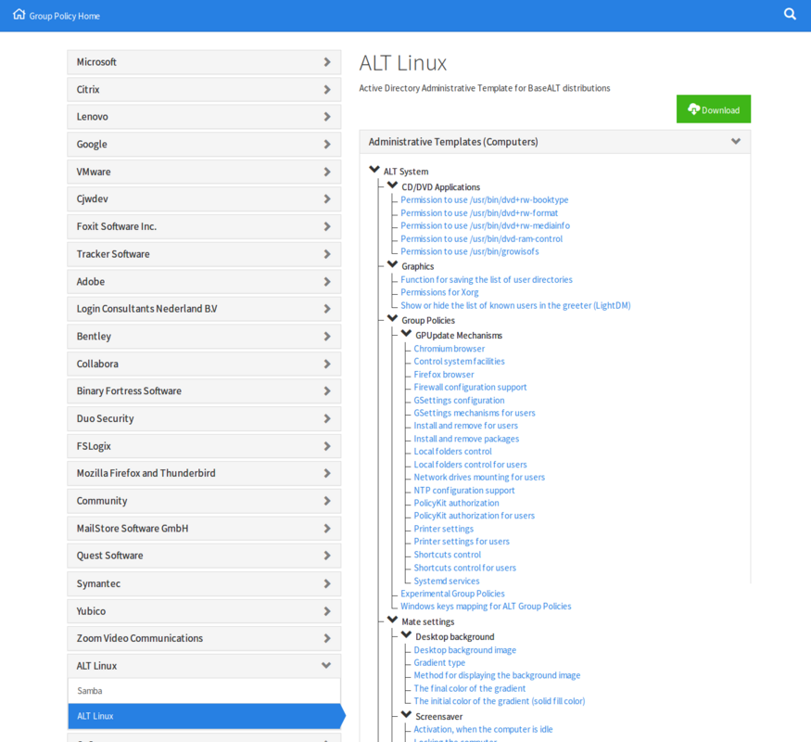Open the Microsoft vendor menu label
811x742 pixels.
[x=96, y=62]
